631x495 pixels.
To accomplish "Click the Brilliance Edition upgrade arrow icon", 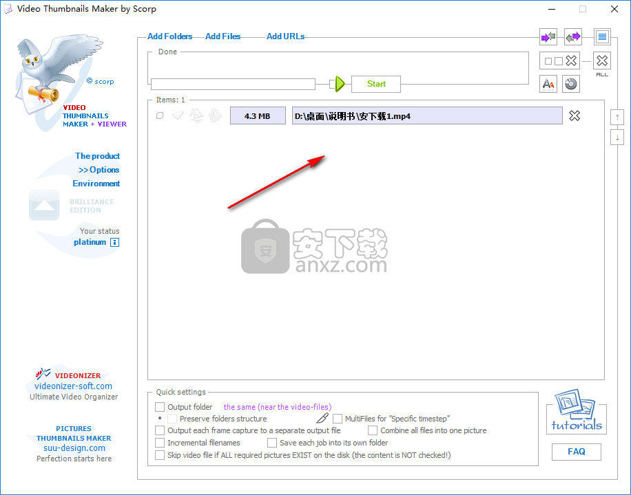I will pyautogui.click(x=44, y=205).
